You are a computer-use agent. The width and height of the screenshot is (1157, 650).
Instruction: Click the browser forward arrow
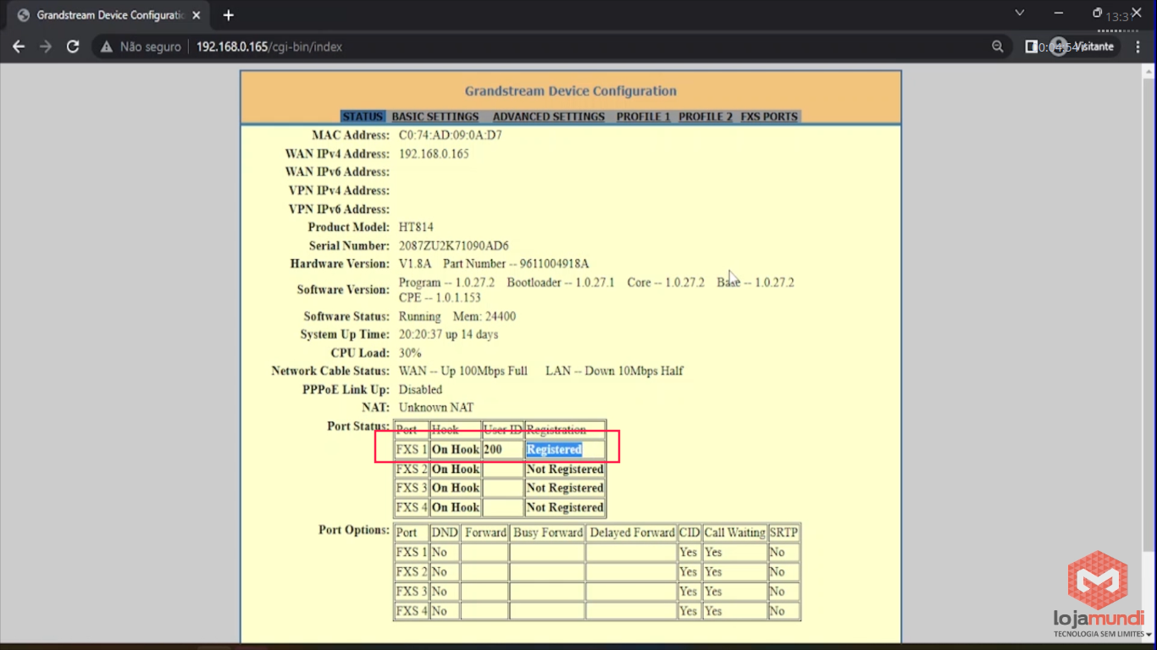[x=46, y=47]
